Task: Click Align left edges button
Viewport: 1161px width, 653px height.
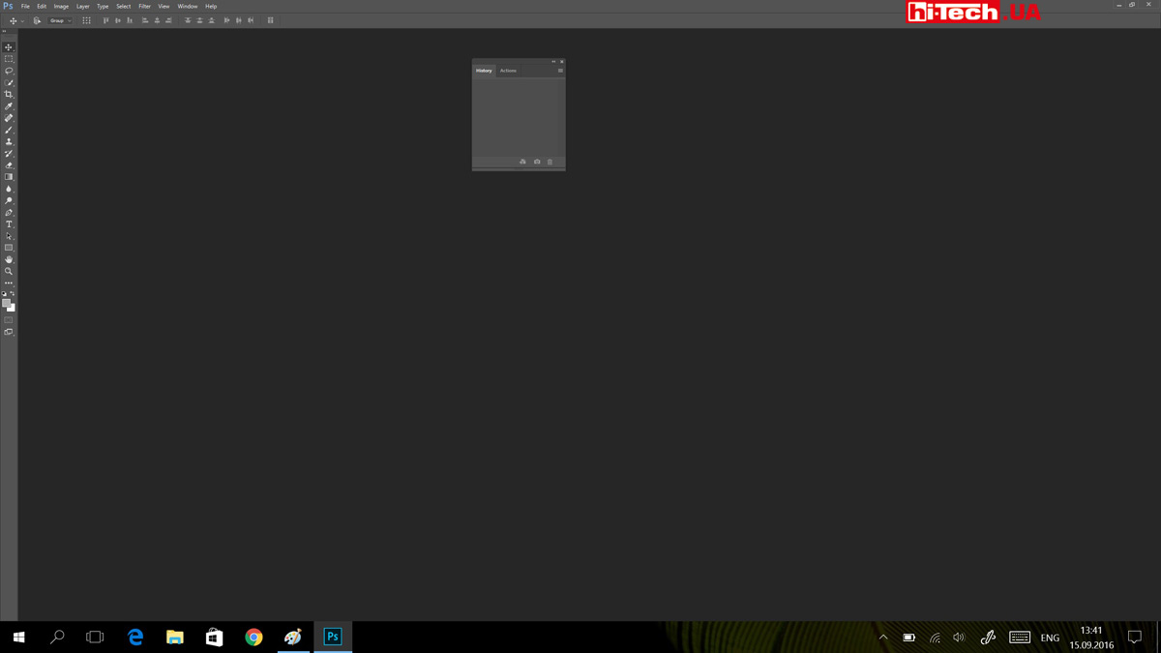Action: (145, 20)
